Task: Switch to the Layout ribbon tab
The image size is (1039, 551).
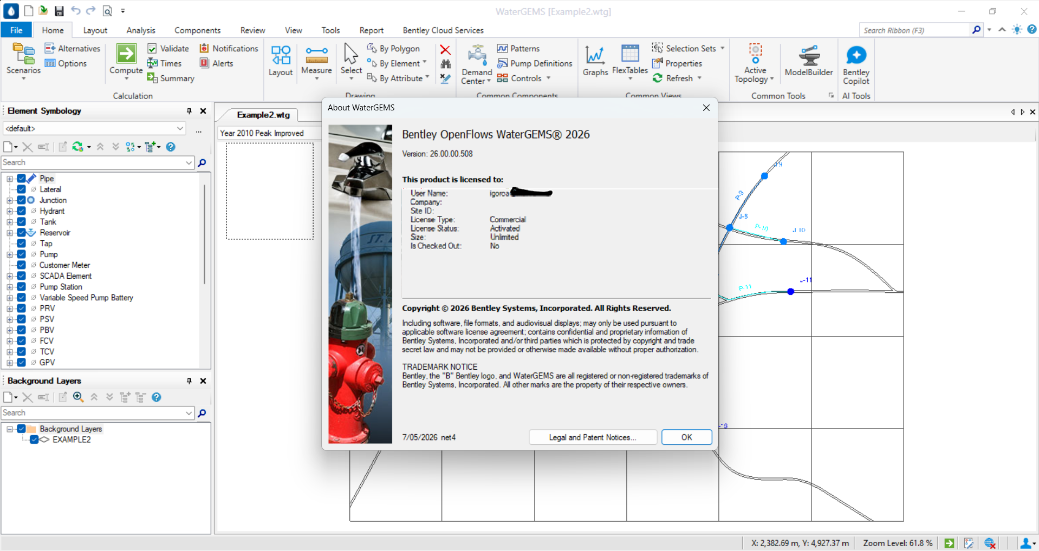Action: click(95, 30)
